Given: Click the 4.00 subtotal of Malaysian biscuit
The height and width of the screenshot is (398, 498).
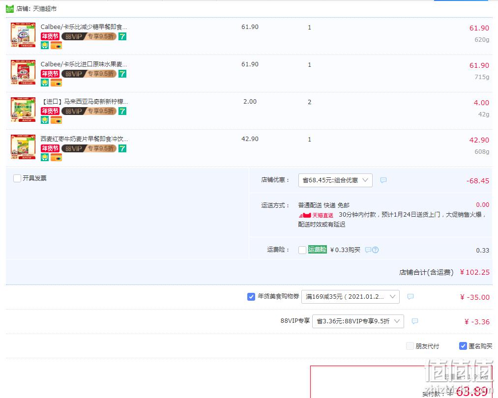Looking at the screenshot, I should pos(481,103).
